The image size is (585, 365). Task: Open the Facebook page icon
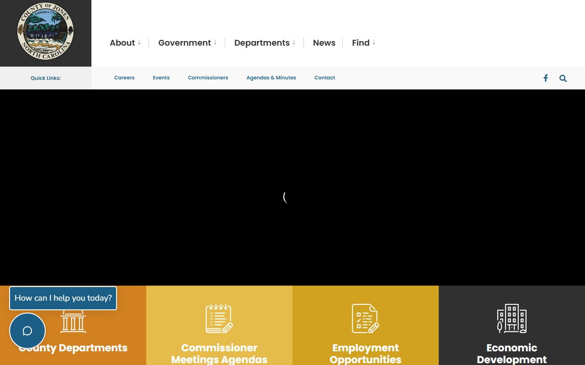tap(545, 78)
